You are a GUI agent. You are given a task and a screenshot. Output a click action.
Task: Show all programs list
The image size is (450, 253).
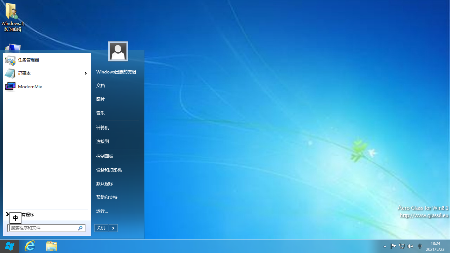pyautogui.click(x=47, y=215)
